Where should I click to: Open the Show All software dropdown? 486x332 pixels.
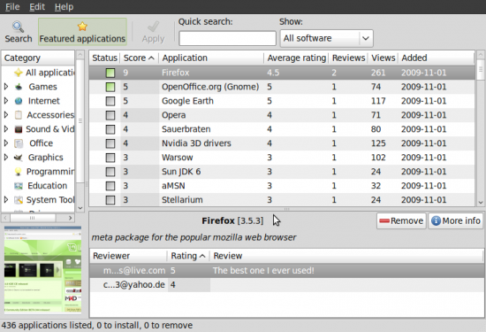326,38
